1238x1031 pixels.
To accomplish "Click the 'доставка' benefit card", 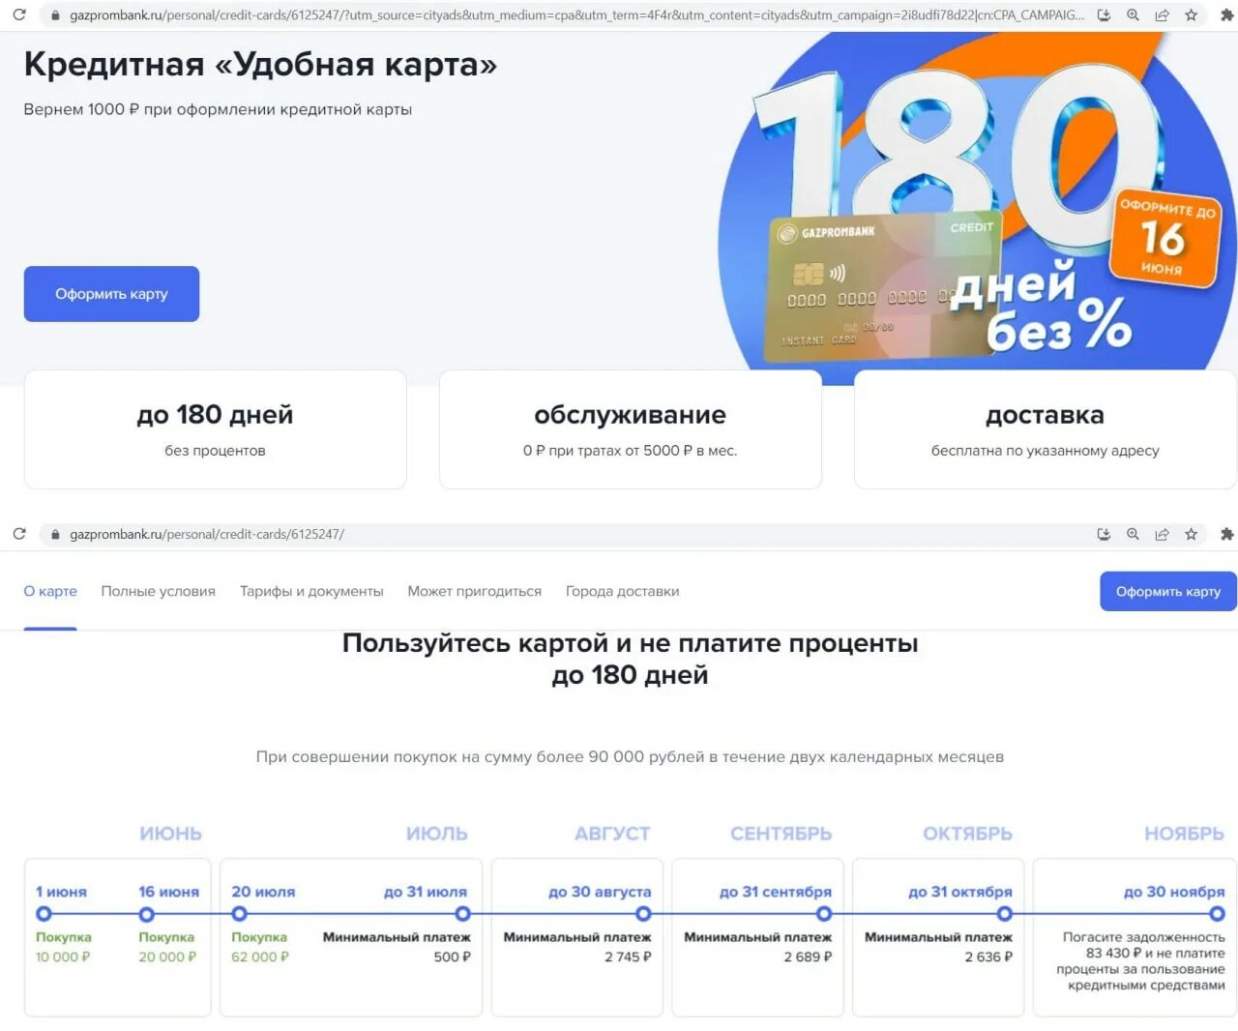I will click(x=1045, y=429).
